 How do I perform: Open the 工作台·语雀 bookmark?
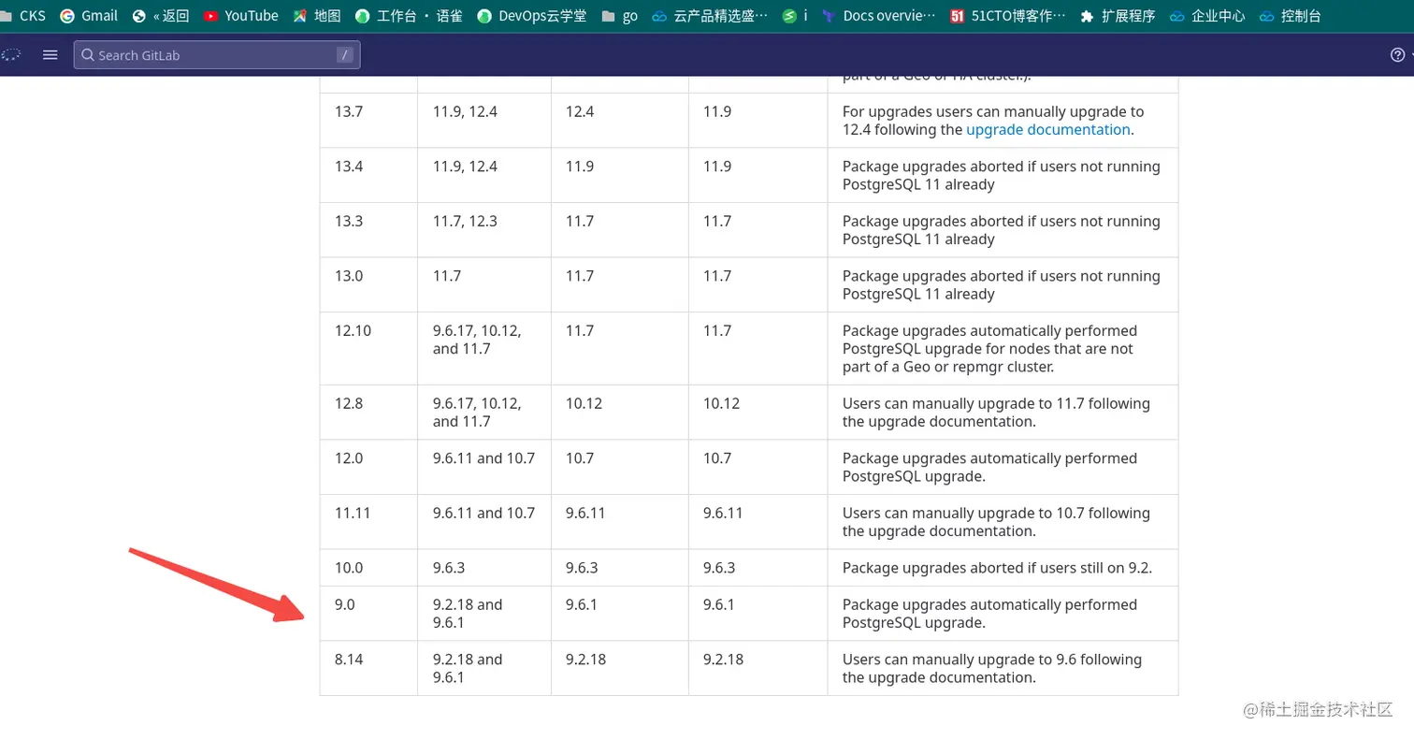[409, 15]
